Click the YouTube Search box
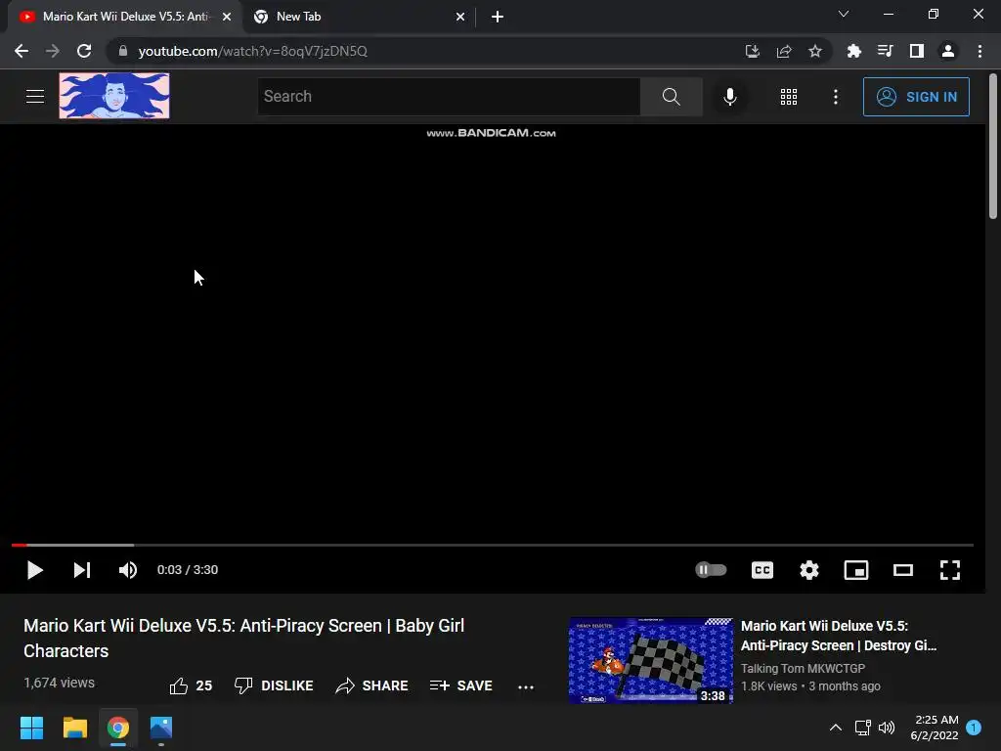Image resolution: width=1001 pixels, height=751 pixels. pyautogui.click(x=449, y=97)
